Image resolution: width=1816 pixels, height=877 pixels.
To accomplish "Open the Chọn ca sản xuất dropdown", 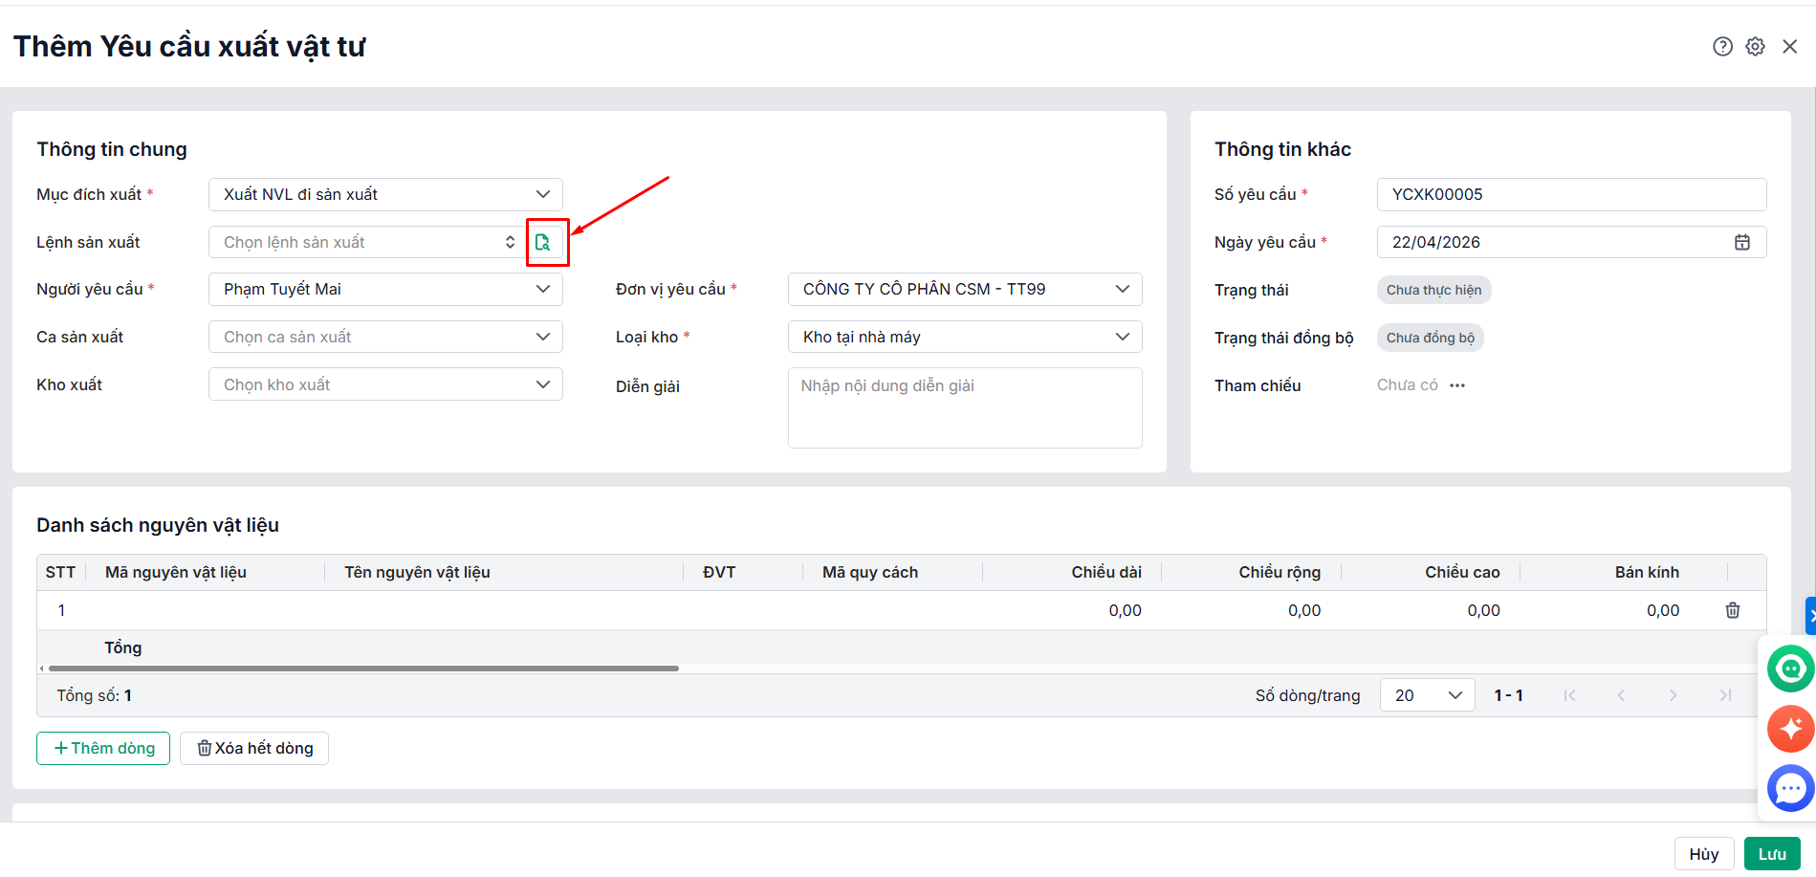I will pyautogui.click(x=385, y=337).
